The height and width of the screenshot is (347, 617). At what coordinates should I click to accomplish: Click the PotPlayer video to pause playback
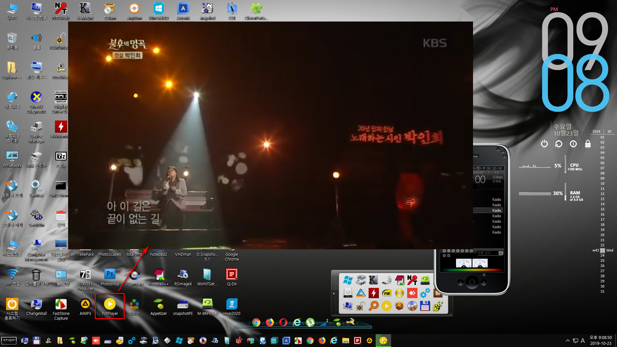tap(270, 135)
